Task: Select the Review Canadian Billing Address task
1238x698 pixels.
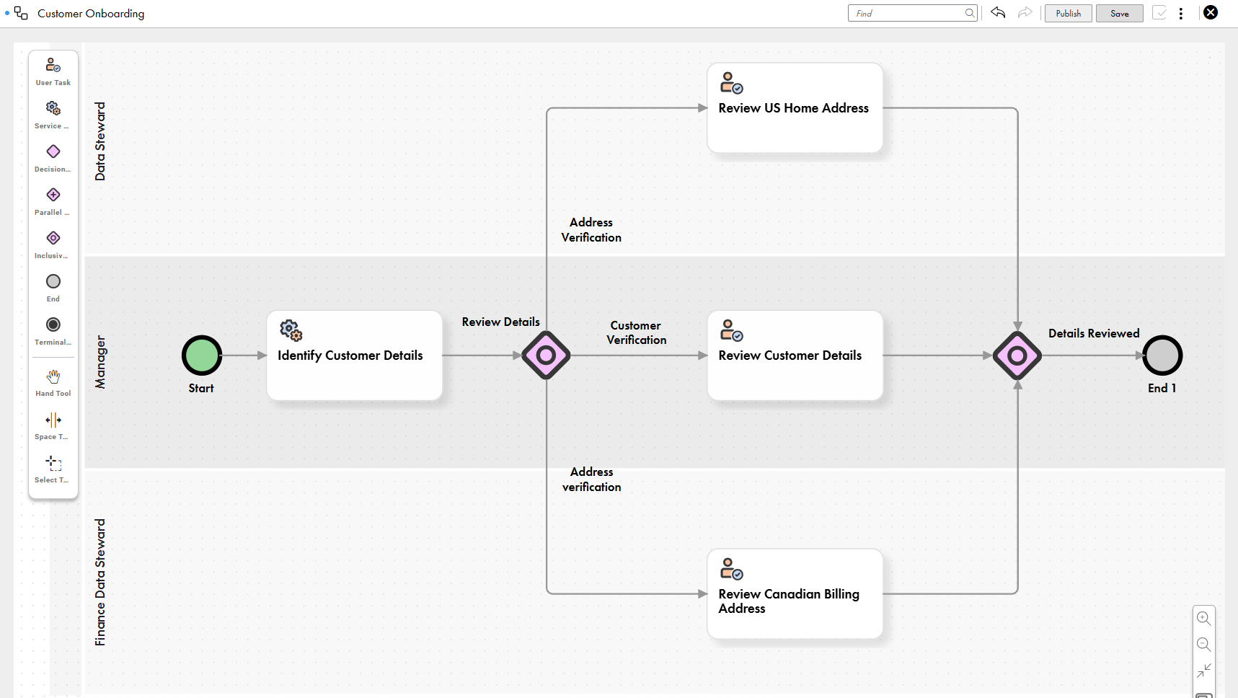Action: [x=795, y=594]
